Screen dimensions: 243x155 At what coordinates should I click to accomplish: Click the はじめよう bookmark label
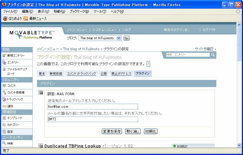pyautogui.click(x=15, y=19)
